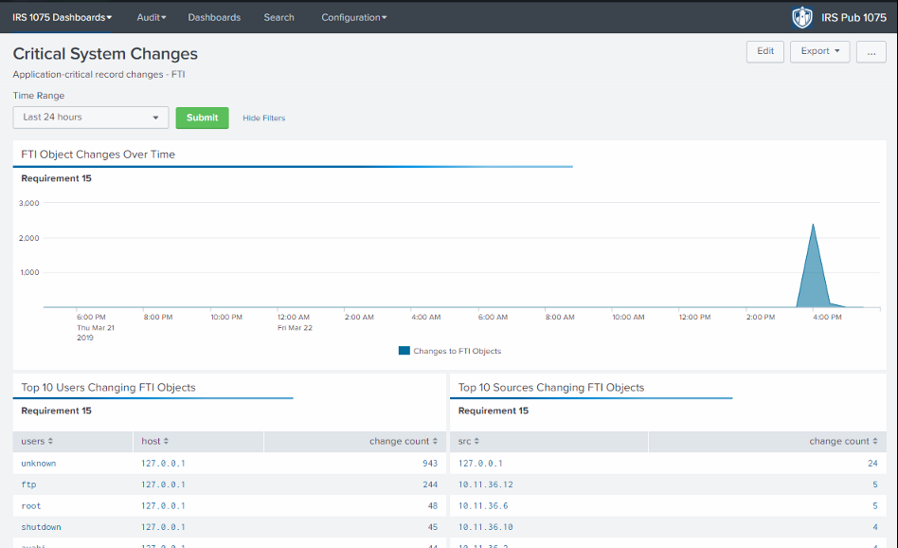The image size is (898, 548).
Task: Click change count 5 for 10.11.36.6
Action: coord(875,505)
